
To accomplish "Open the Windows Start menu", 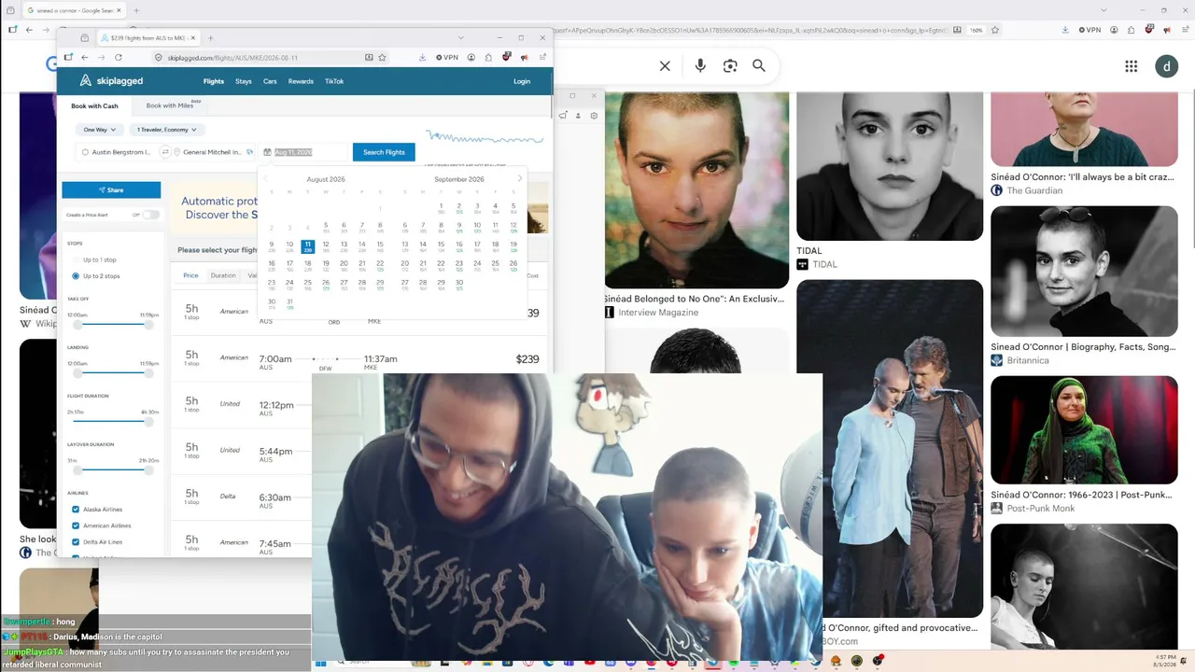I will tap(319, 662).
